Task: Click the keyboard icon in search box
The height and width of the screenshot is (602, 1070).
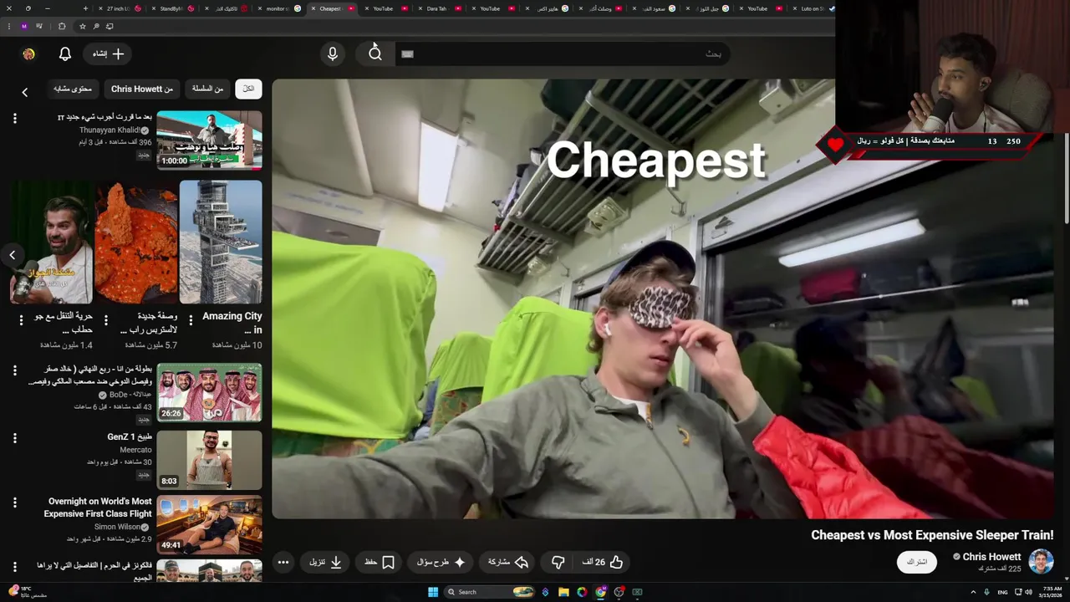Action: point(407,54)
